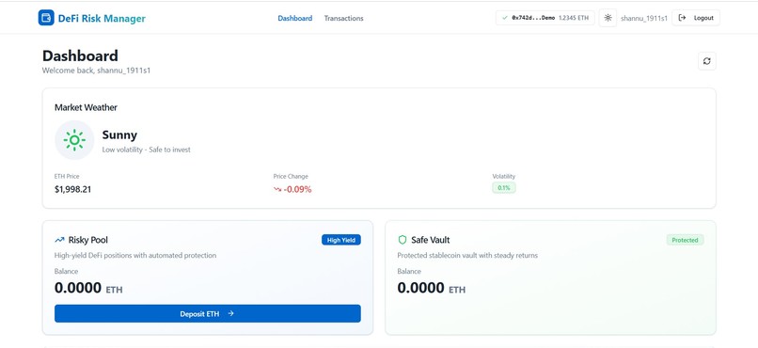Click the downward trend arrow icon
Screen dimensions: 758x348
pyautogui.click(x=277, y=189)
